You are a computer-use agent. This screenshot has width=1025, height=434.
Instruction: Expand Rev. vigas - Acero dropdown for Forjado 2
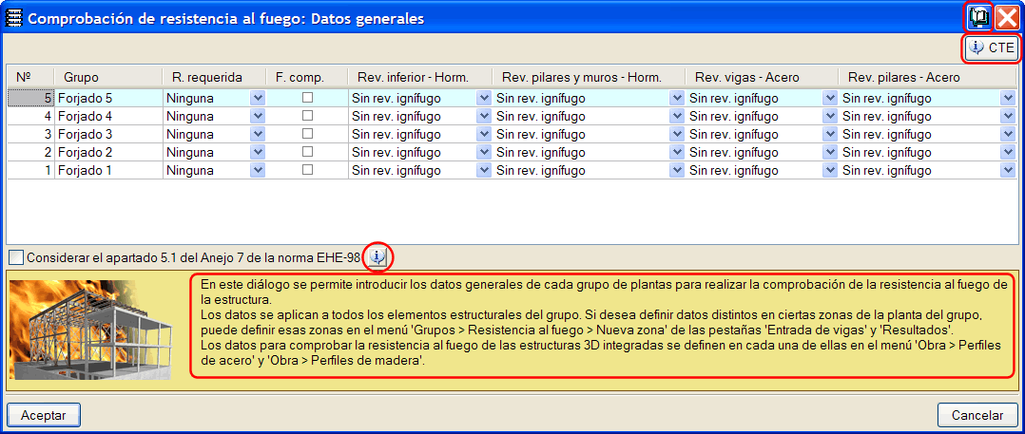coord(830,153)
